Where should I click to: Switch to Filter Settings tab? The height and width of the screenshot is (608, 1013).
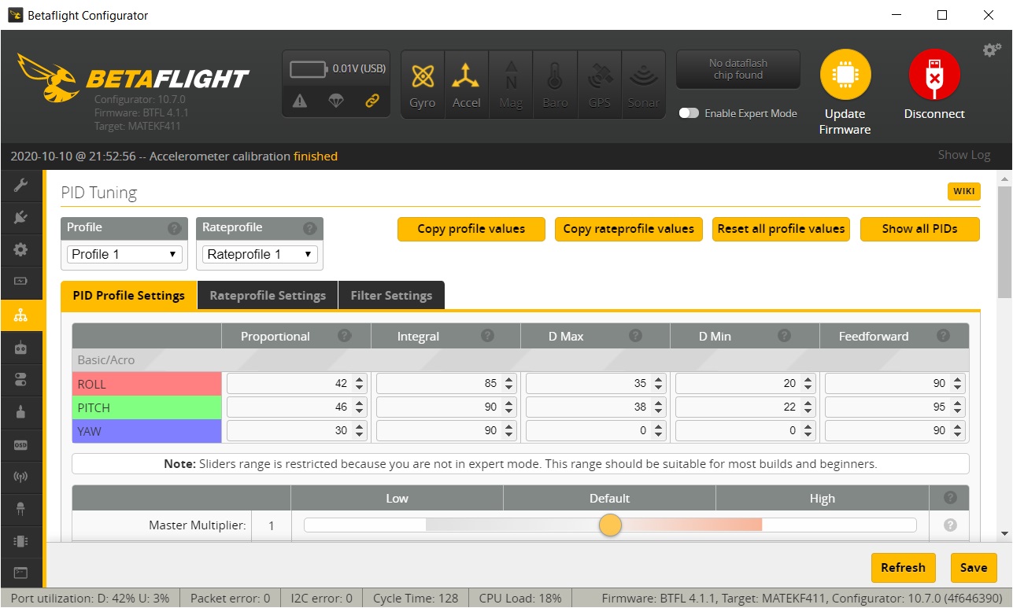391,296
